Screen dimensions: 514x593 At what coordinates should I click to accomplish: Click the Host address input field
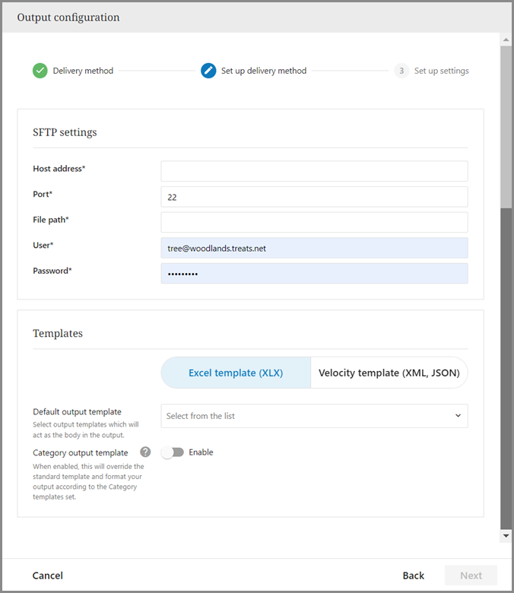[313, 171]
